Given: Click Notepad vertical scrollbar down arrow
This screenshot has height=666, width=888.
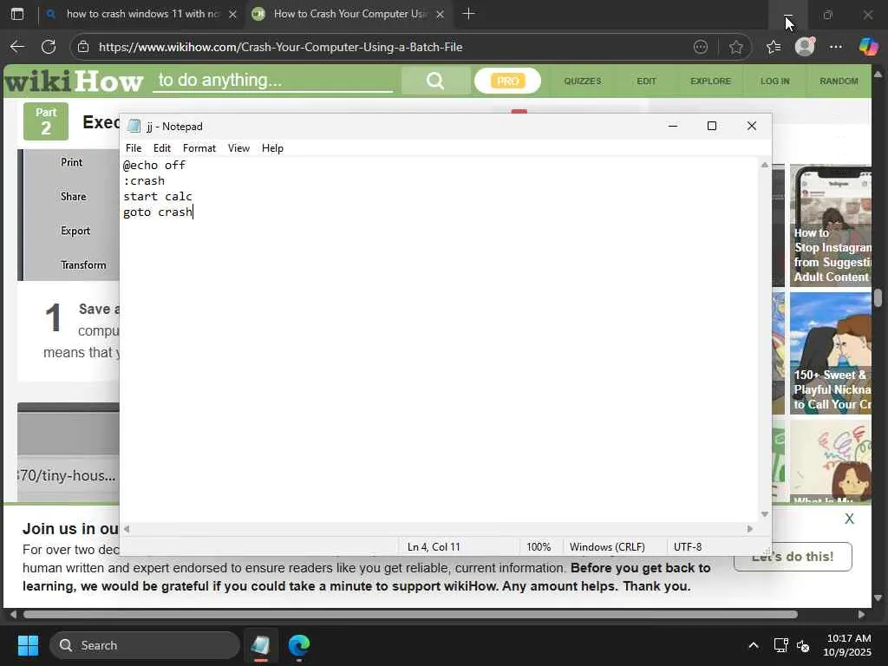Looking at the screenshot, I should [x=765, y=514].
